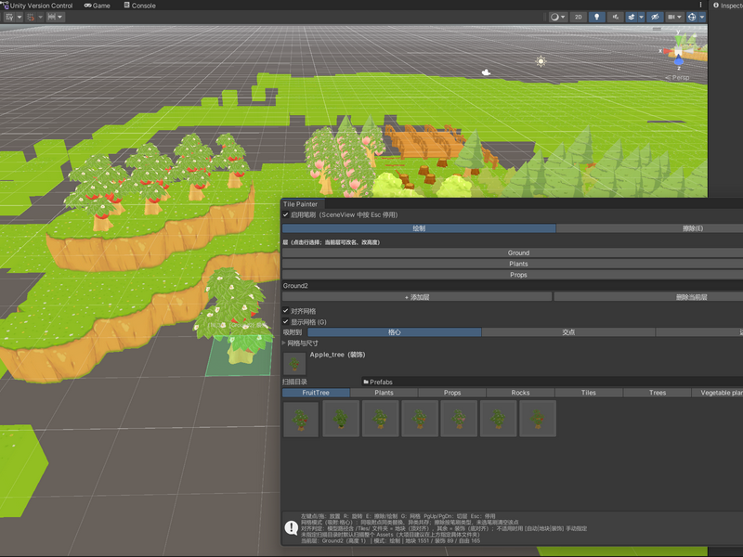Click the scene camera settings icon
The width and height of the screenshot is (743, 557).
point(671,17)
